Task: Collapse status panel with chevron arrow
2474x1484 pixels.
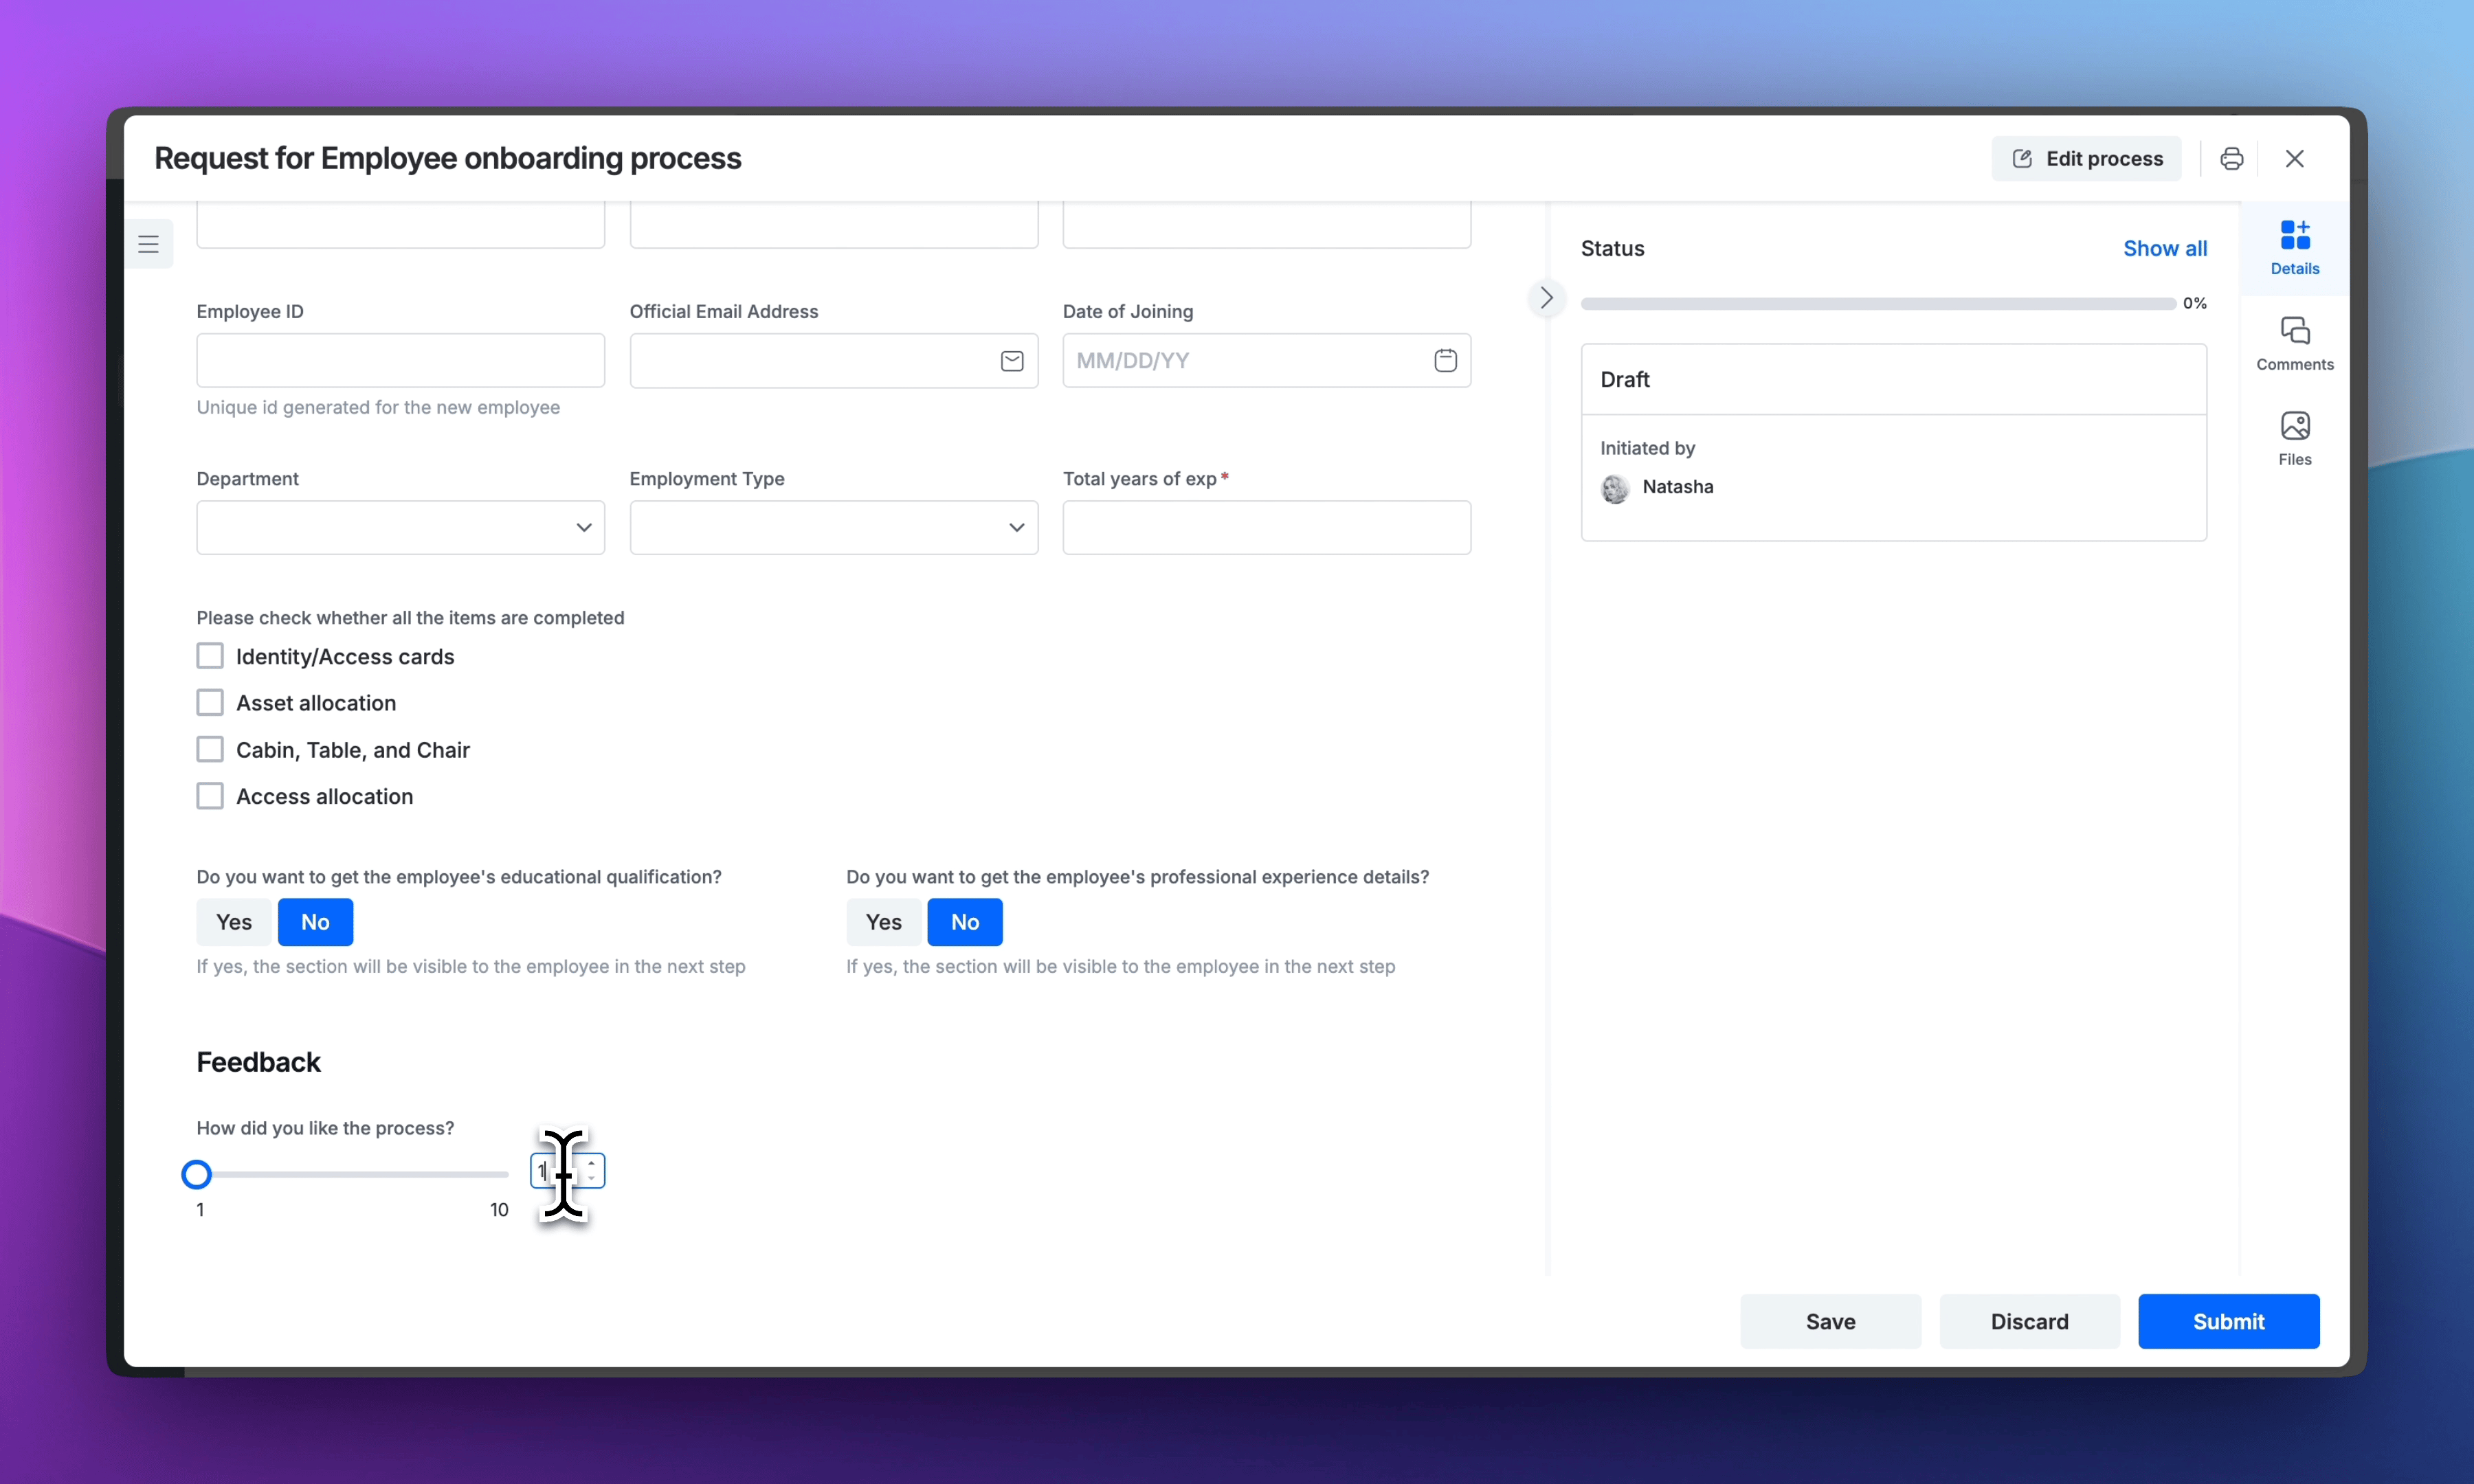Action: click(1546, 298)
